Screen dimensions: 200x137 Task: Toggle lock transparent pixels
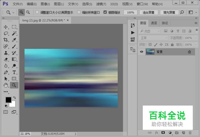pyautogui.click(x=150, y=44)
